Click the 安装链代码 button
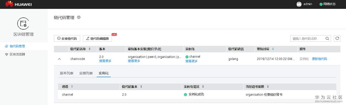The image size is (346, 105). [67, 38]
